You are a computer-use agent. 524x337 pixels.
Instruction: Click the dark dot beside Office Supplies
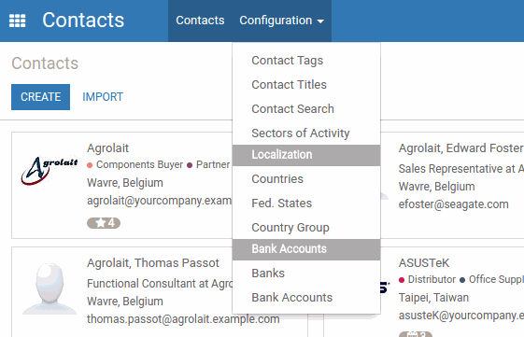click(462, 280)
